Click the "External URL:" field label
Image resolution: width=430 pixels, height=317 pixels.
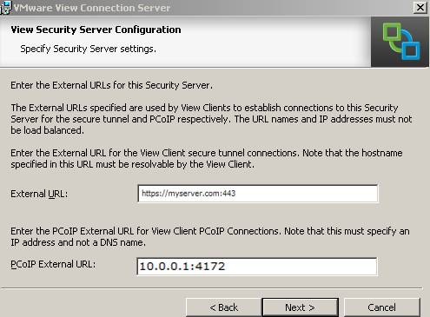tap(39, 194)
